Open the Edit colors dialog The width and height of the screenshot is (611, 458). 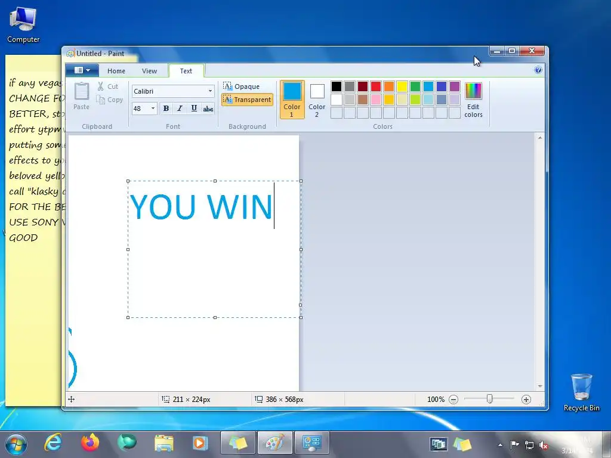(473, 100)
